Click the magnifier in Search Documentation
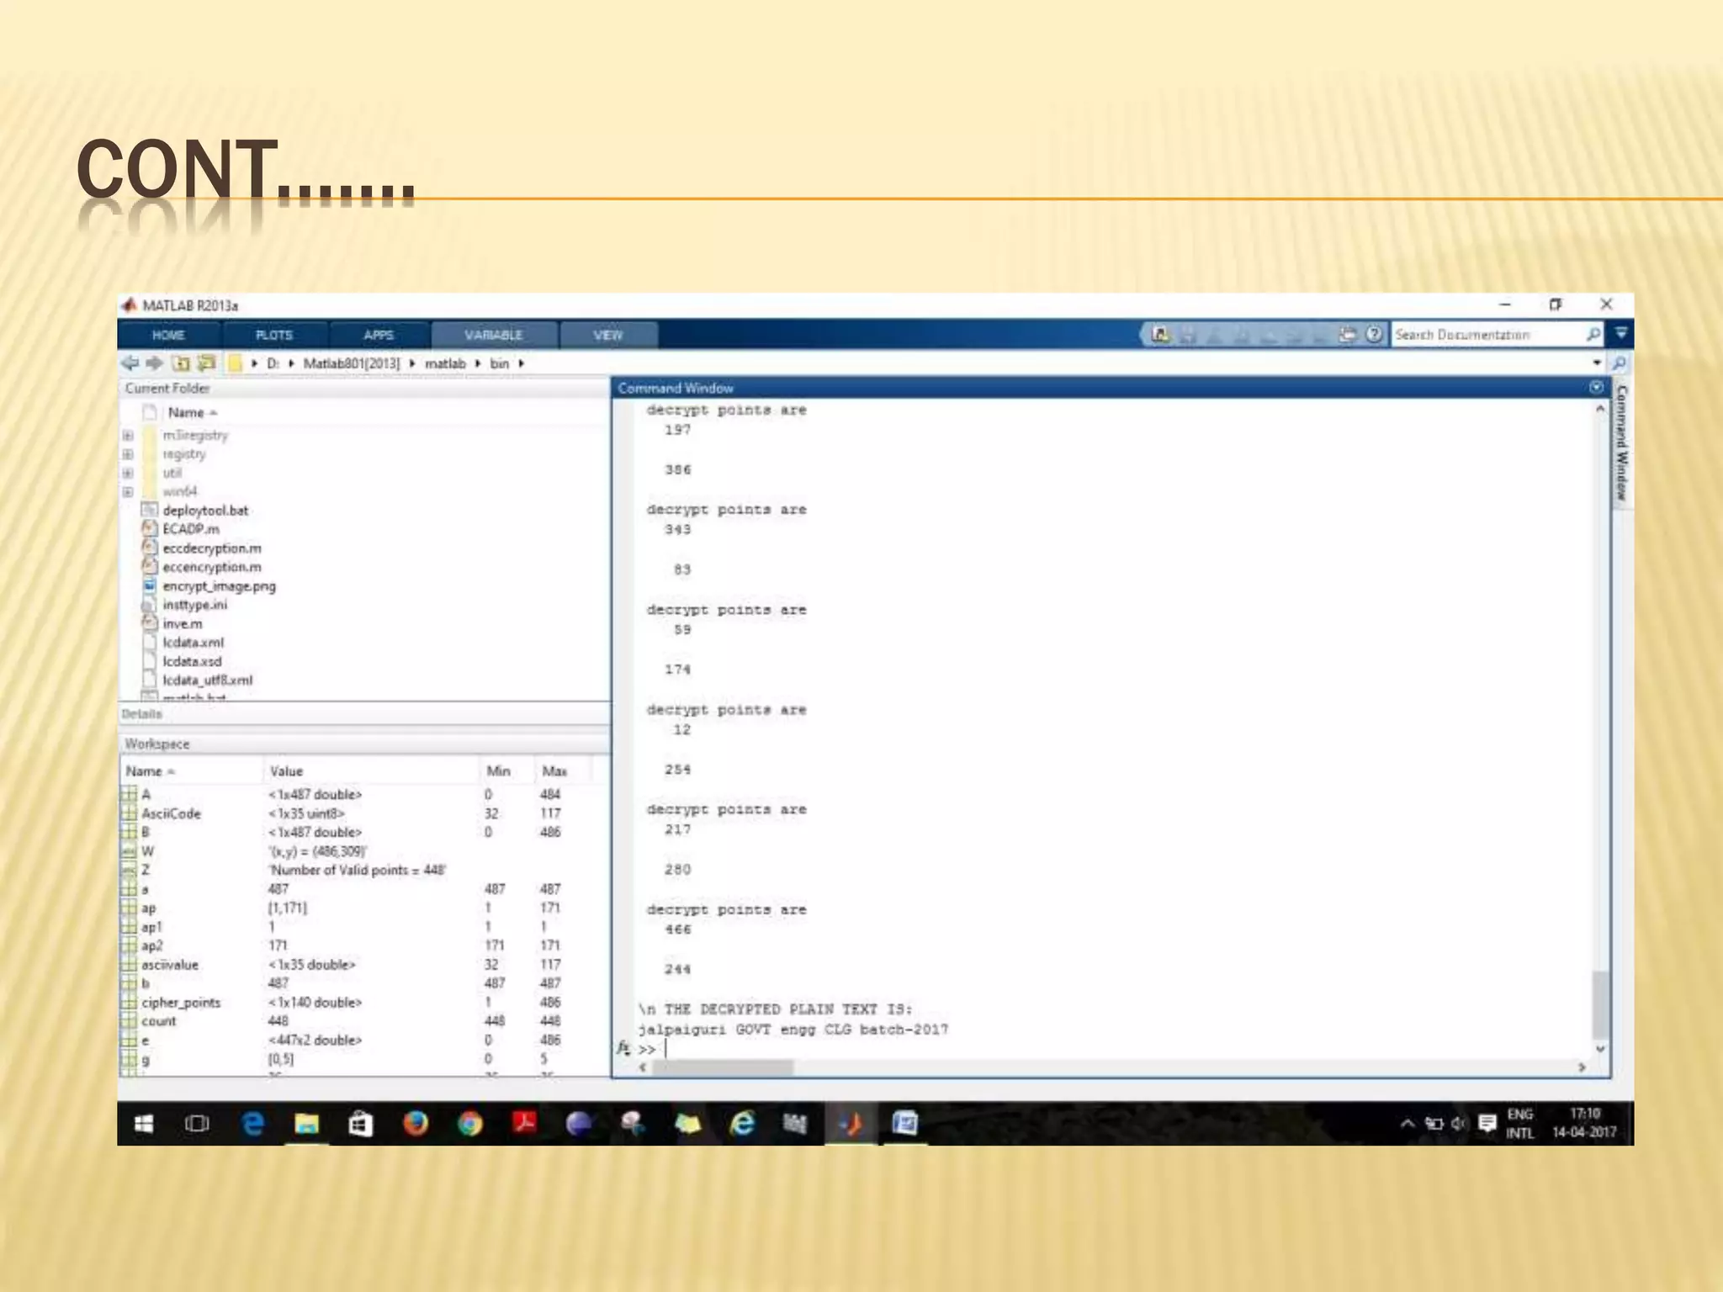 pyautogui.click(x=1593, y=335)
